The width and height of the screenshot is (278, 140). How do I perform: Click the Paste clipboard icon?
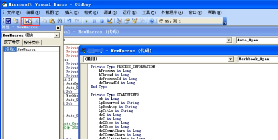pos(52,21)
